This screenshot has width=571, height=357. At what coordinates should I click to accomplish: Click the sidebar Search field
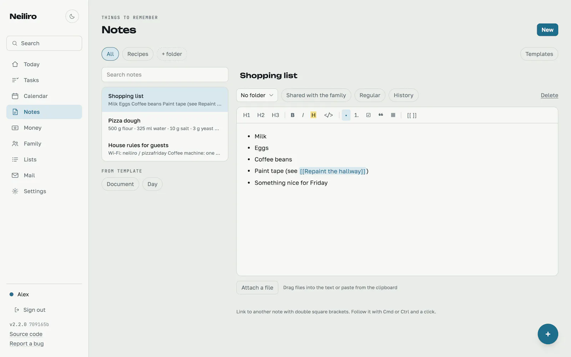click(x=44, y=43)
